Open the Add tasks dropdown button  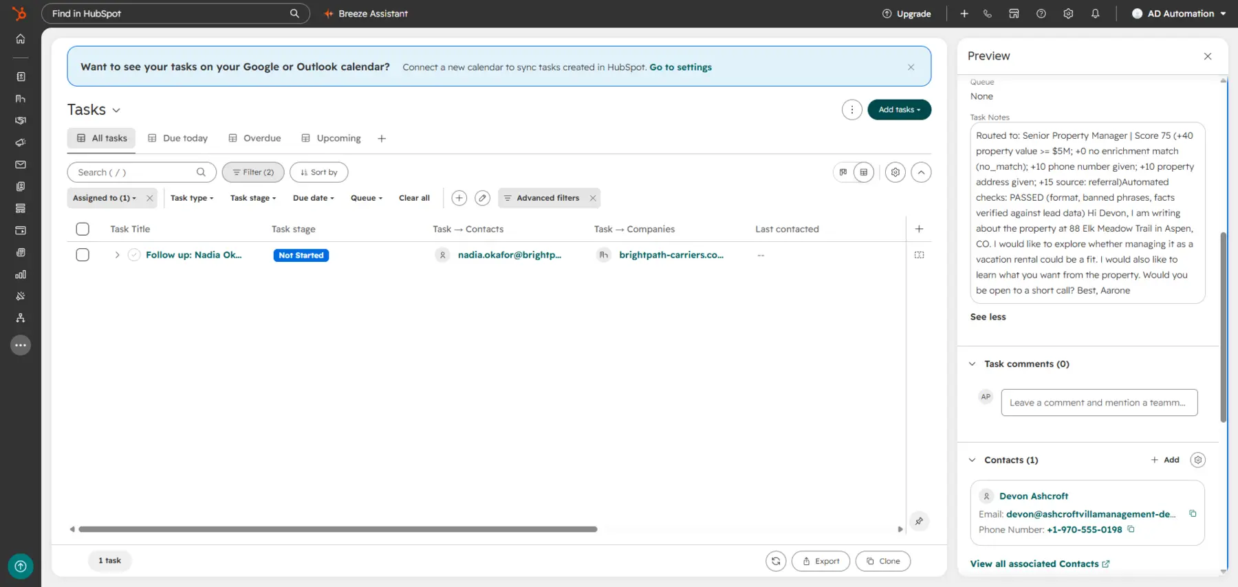pyautogui.click(x=899, y=110)
